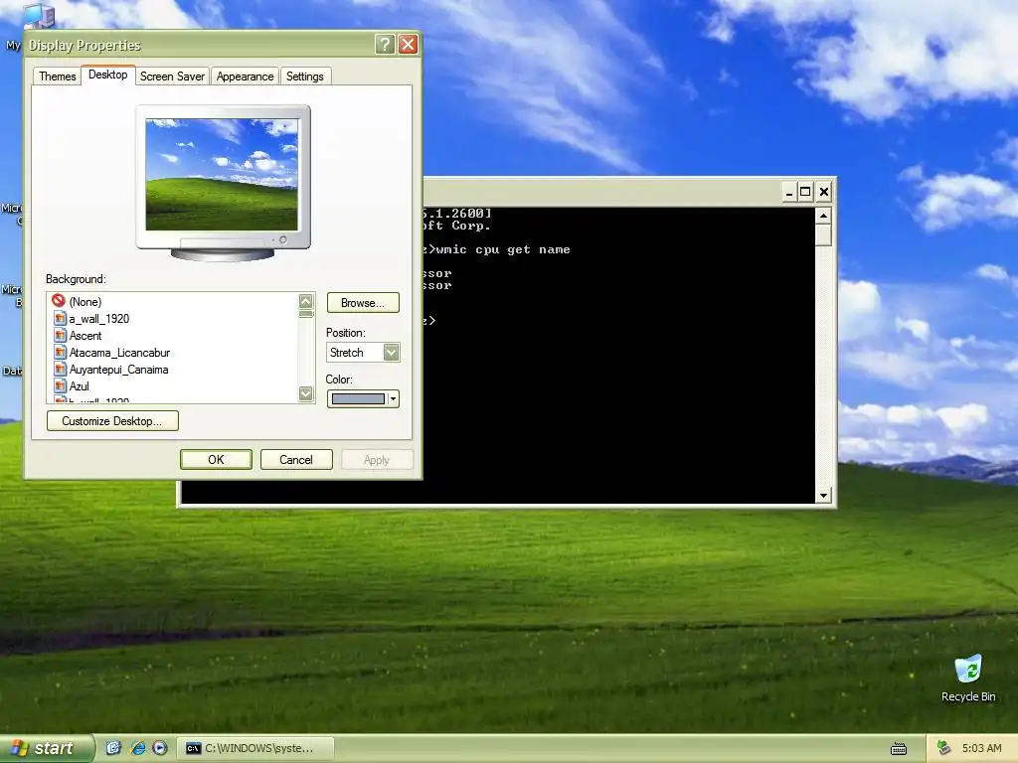Viewport: 1018px width, 763px height.
Task: Launch Windows Media Player from Quick Launch
Action: point(160,748)
